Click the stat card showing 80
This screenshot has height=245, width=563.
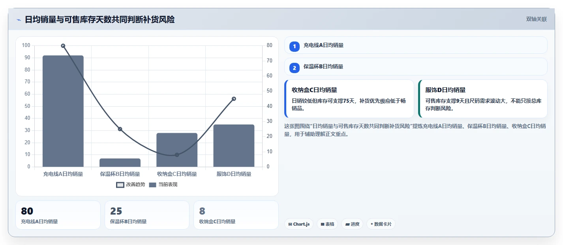(x=58, y=215)
